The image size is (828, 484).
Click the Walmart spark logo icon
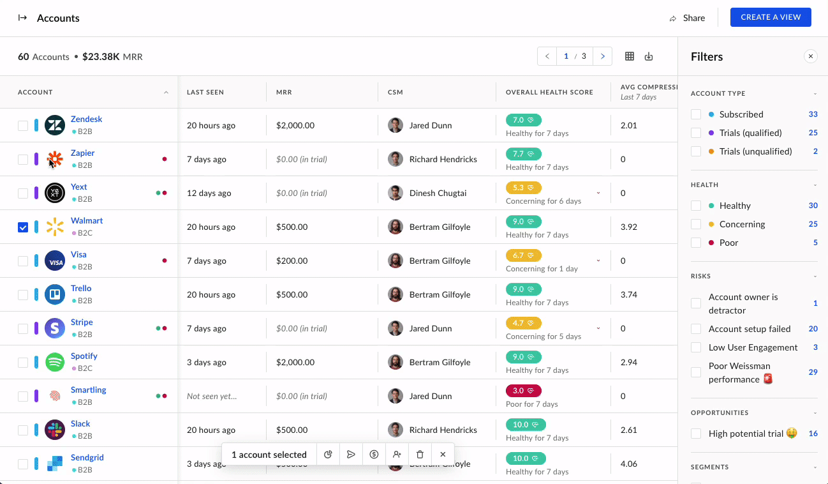[55, 227]
